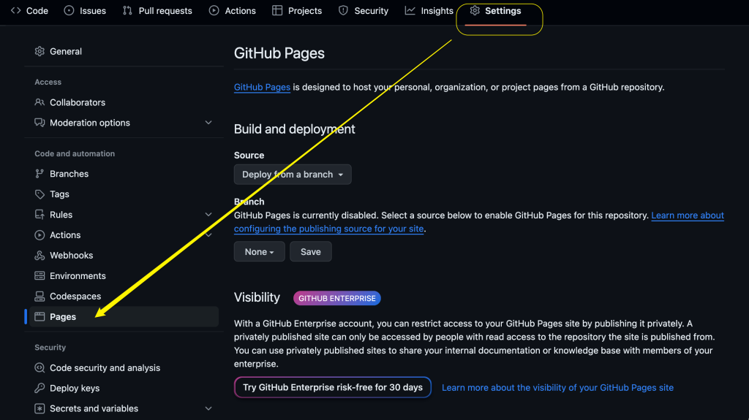The width and height of the screenshot is (749, 420).
Task: Go to Pull requests tab
Action: [157, 10]
